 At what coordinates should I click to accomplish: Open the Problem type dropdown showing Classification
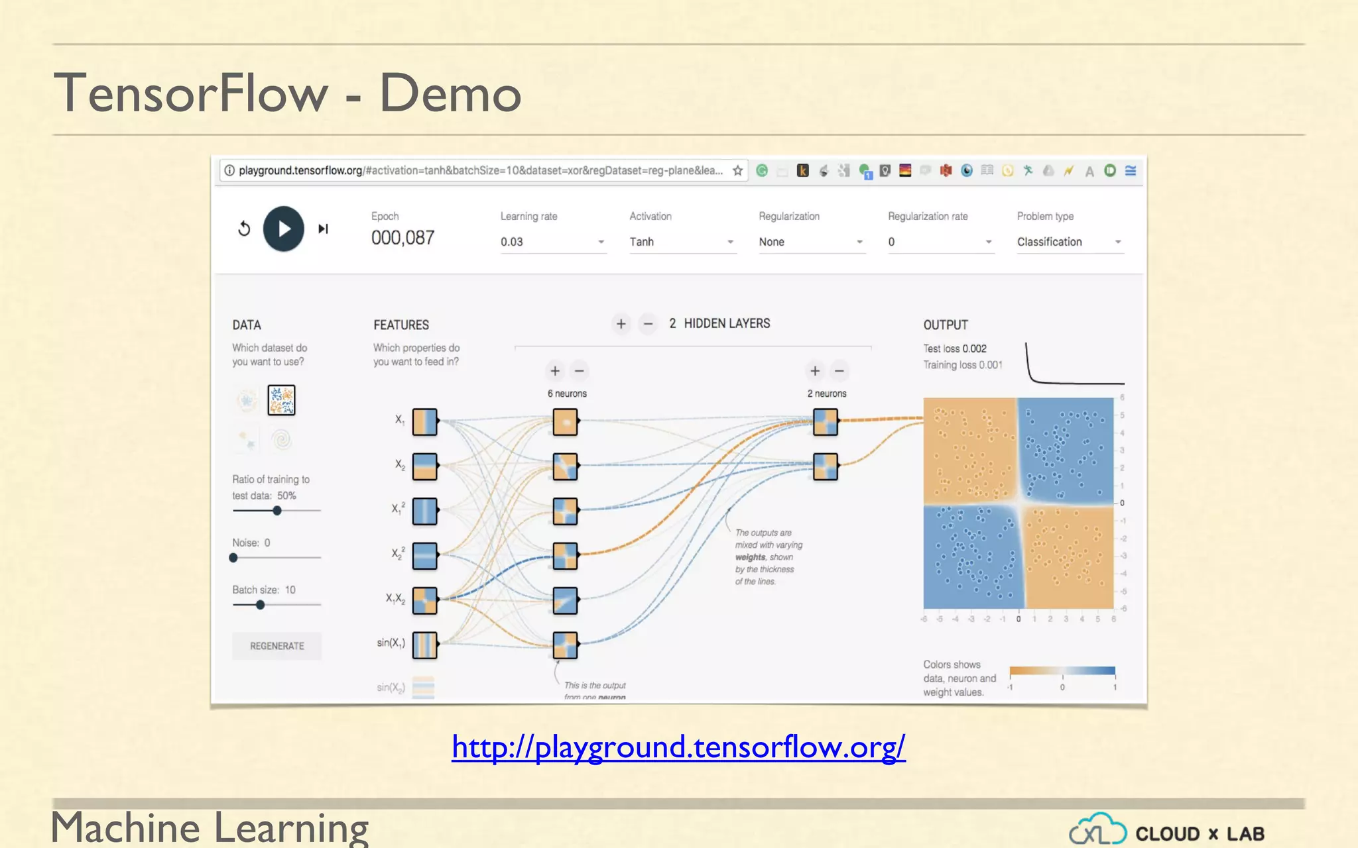1070,242
